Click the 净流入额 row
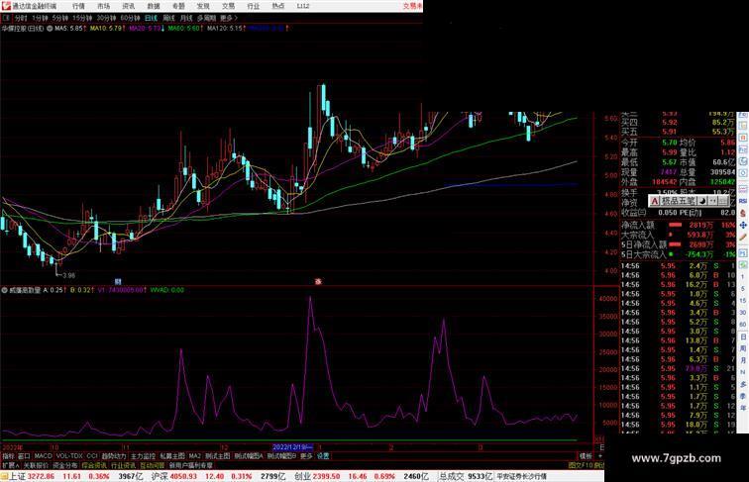The height and width of the screenshot is (482, 749). [679, 225]
